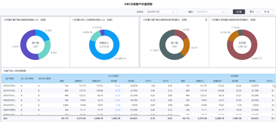Image resolution: width=276 pixels, height=122 pixels.
Task: Click the list icon in the 组织 field
Action: [x=223, y=12]
